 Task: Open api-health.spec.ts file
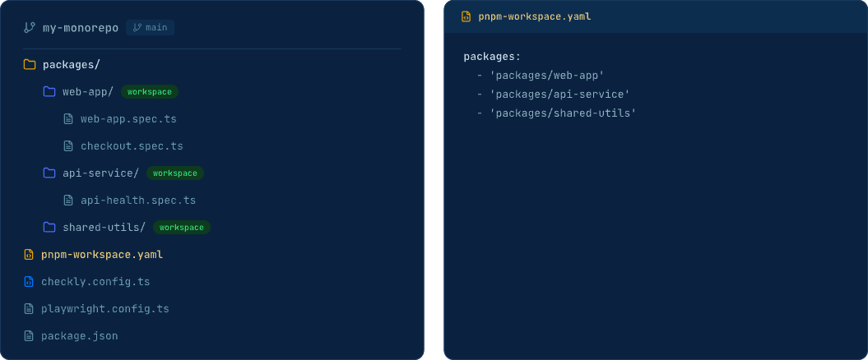(x=137, y=200)
